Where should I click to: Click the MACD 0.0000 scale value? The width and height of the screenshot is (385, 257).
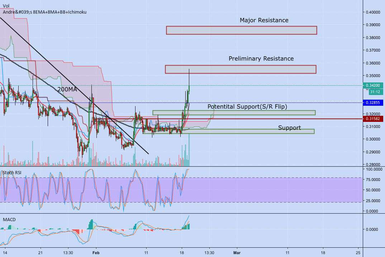pyautogui.click(x=372, y=229)
